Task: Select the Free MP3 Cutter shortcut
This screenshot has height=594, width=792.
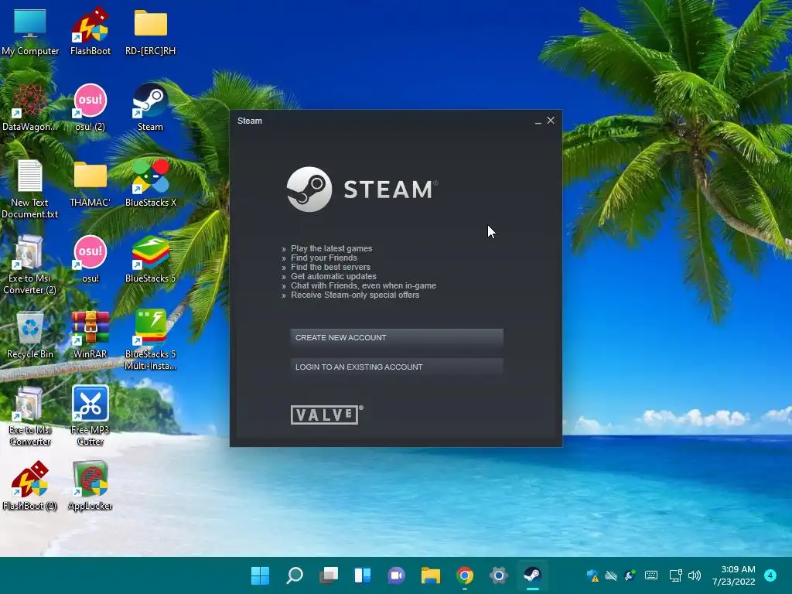Action: pyautogui.click(x=90, y=415)
